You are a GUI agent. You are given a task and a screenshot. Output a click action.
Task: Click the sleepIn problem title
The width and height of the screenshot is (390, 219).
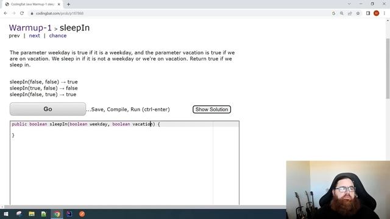[74, 28]
